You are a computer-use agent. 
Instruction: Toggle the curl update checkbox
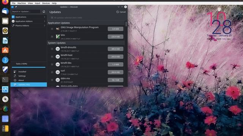tap(52, 72)
